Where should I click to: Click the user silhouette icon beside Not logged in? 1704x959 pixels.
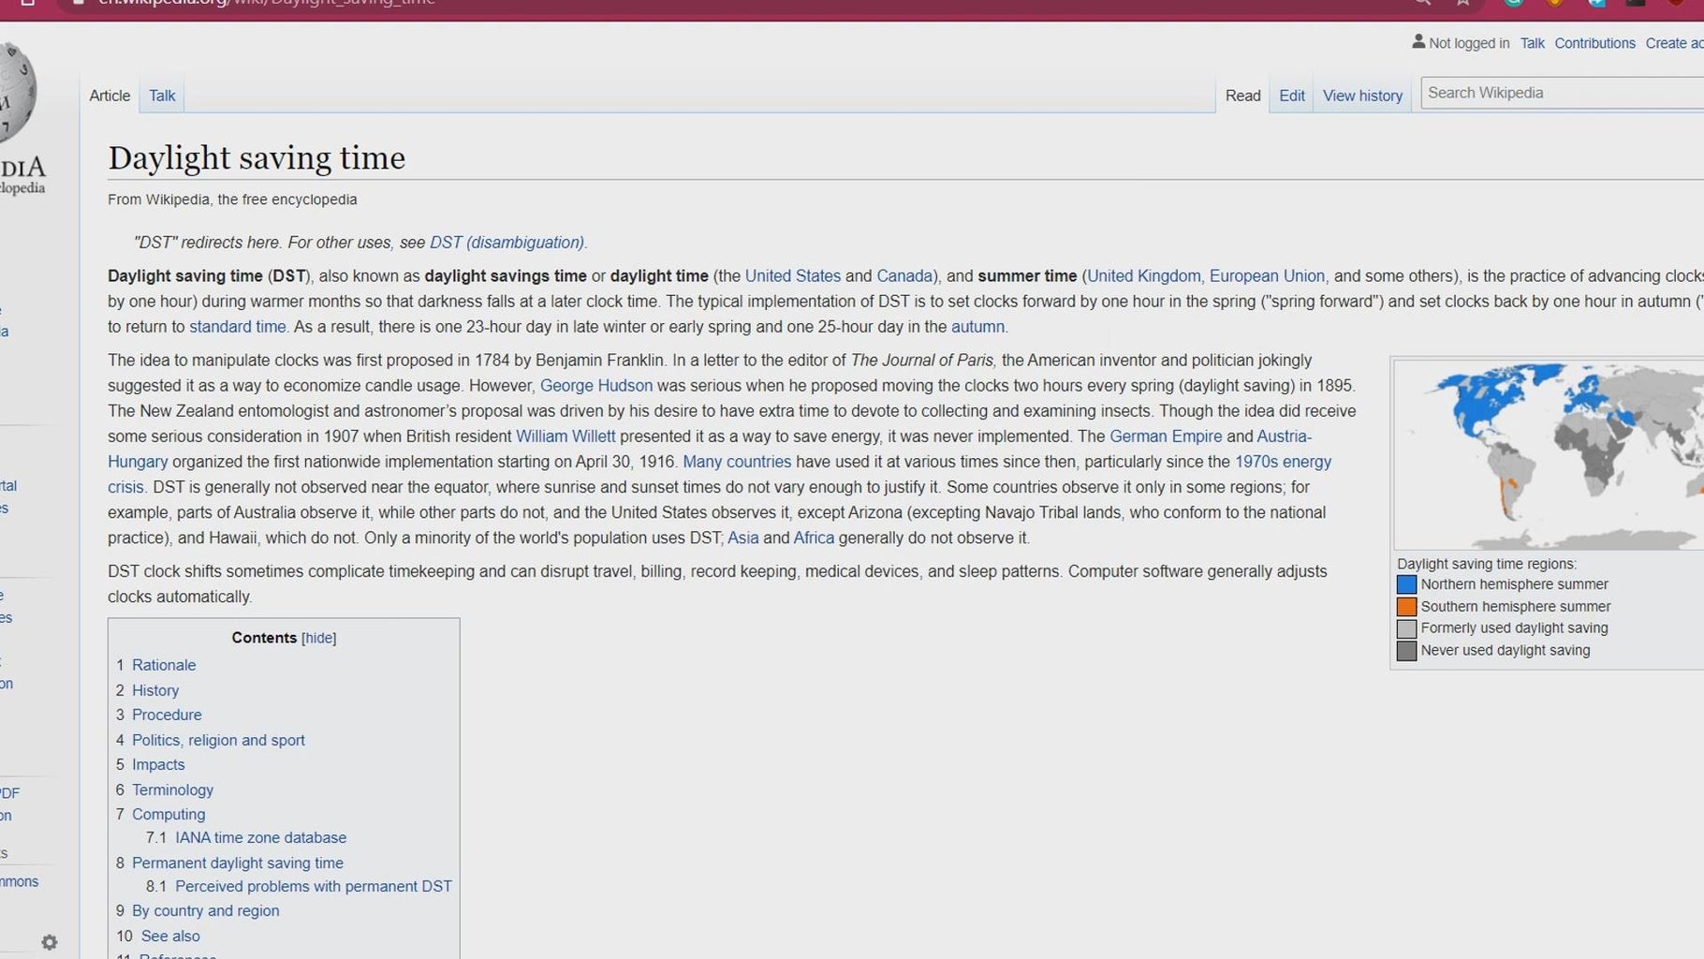[x=1418, y=42]
